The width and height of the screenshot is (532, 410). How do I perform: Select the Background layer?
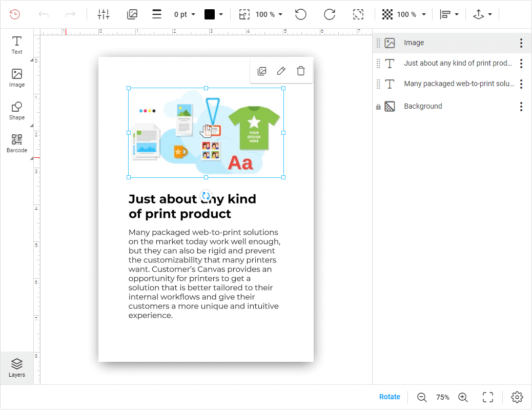pos(452,107)
